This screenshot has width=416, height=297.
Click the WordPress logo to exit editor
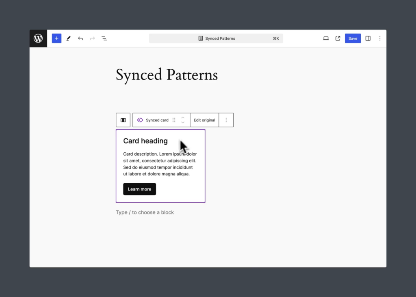pos(38,38)
